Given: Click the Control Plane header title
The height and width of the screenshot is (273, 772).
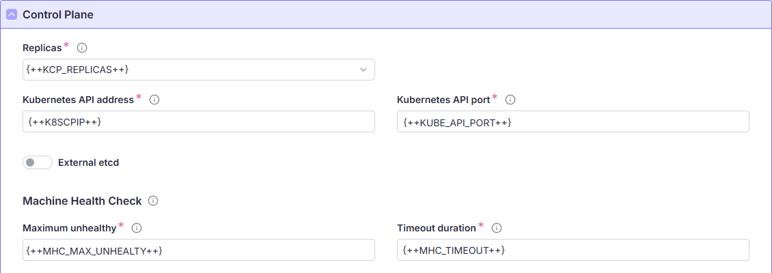Looking at the screenshot, I should tap(58, 14).
